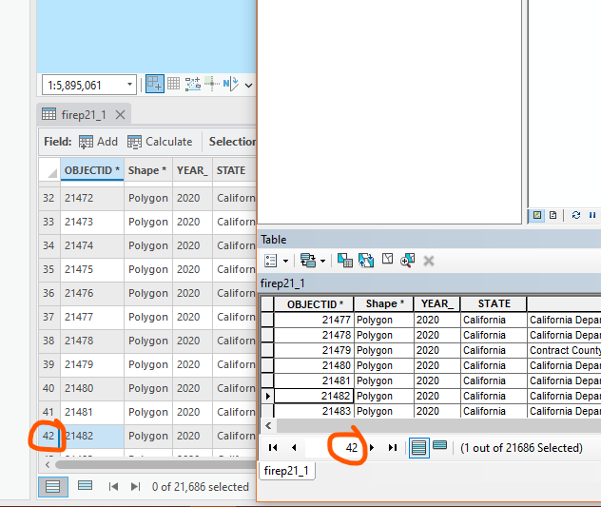Select row selector for 21479 in ArcMap table
This screenshot has height=507, width=601.
point(267,350)
